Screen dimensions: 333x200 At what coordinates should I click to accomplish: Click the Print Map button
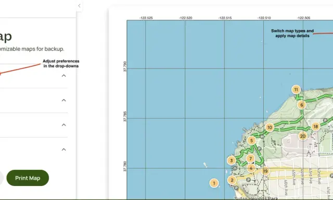(x=28, y=178)
